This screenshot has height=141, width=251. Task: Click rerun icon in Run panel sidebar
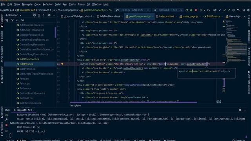click(x=7, y=115)
